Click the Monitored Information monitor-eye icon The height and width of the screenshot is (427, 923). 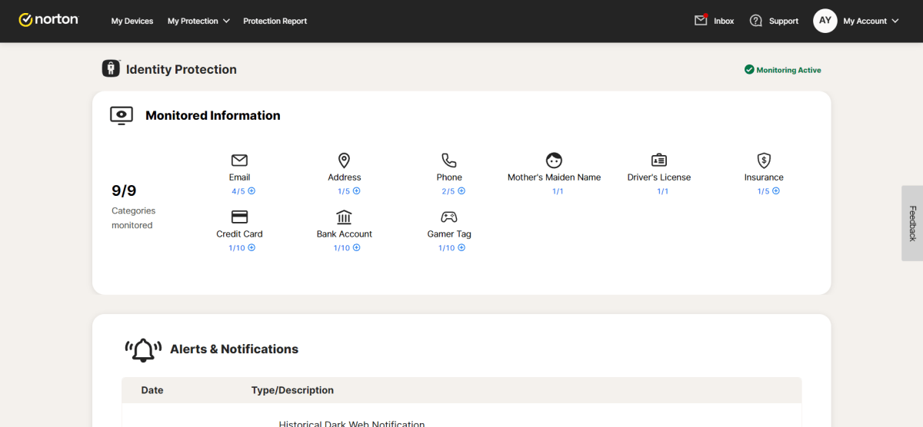tap(122, 116)
